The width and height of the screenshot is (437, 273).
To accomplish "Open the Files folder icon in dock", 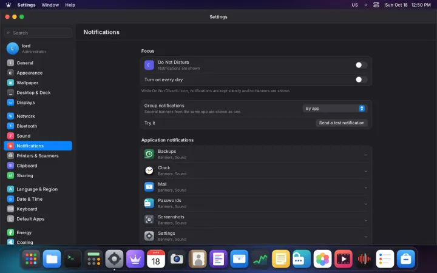I will pos(52,259).
